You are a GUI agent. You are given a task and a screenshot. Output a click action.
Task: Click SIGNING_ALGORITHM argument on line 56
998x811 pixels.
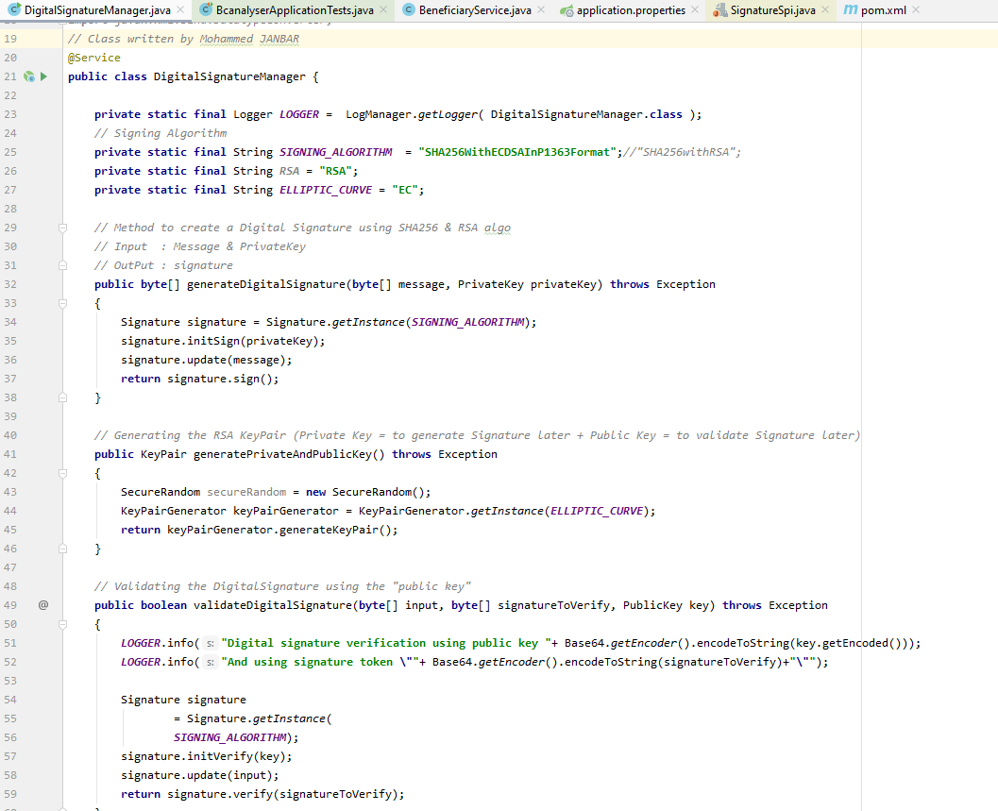tap(229, 737)
